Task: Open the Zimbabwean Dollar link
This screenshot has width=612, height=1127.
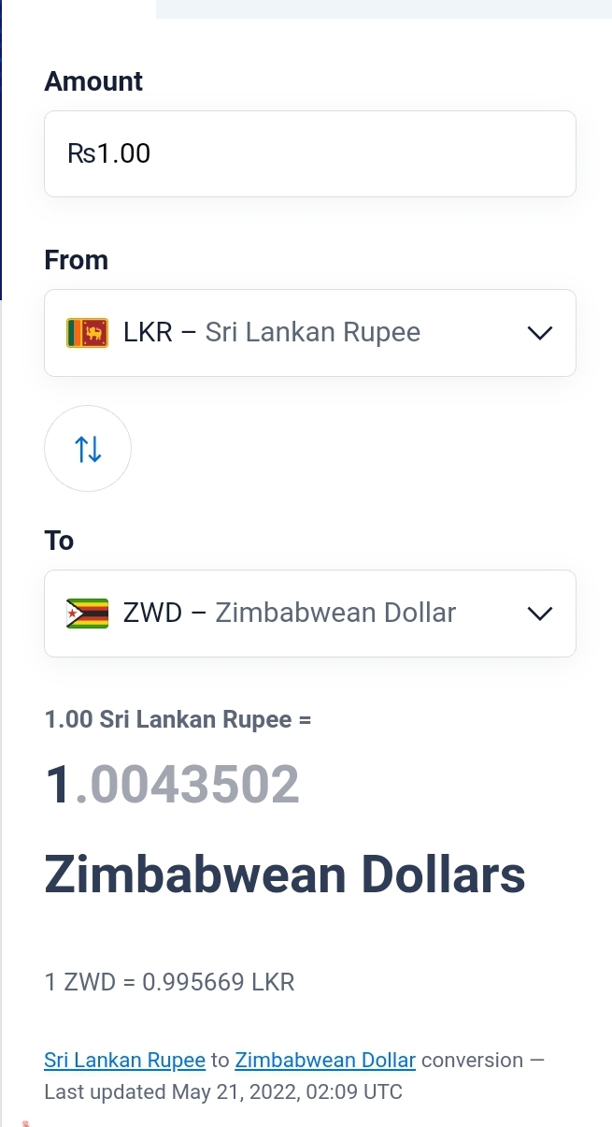Action: [325, 1061]
